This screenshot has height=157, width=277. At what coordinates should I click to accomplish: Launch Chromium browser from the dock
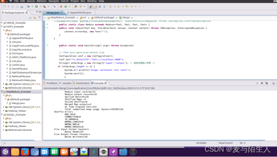(35, 152)
